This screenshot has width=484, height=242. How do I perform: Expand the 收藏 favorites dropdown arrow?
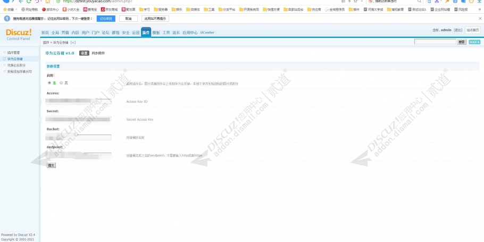pyautogui.click(x=16, y=10)
